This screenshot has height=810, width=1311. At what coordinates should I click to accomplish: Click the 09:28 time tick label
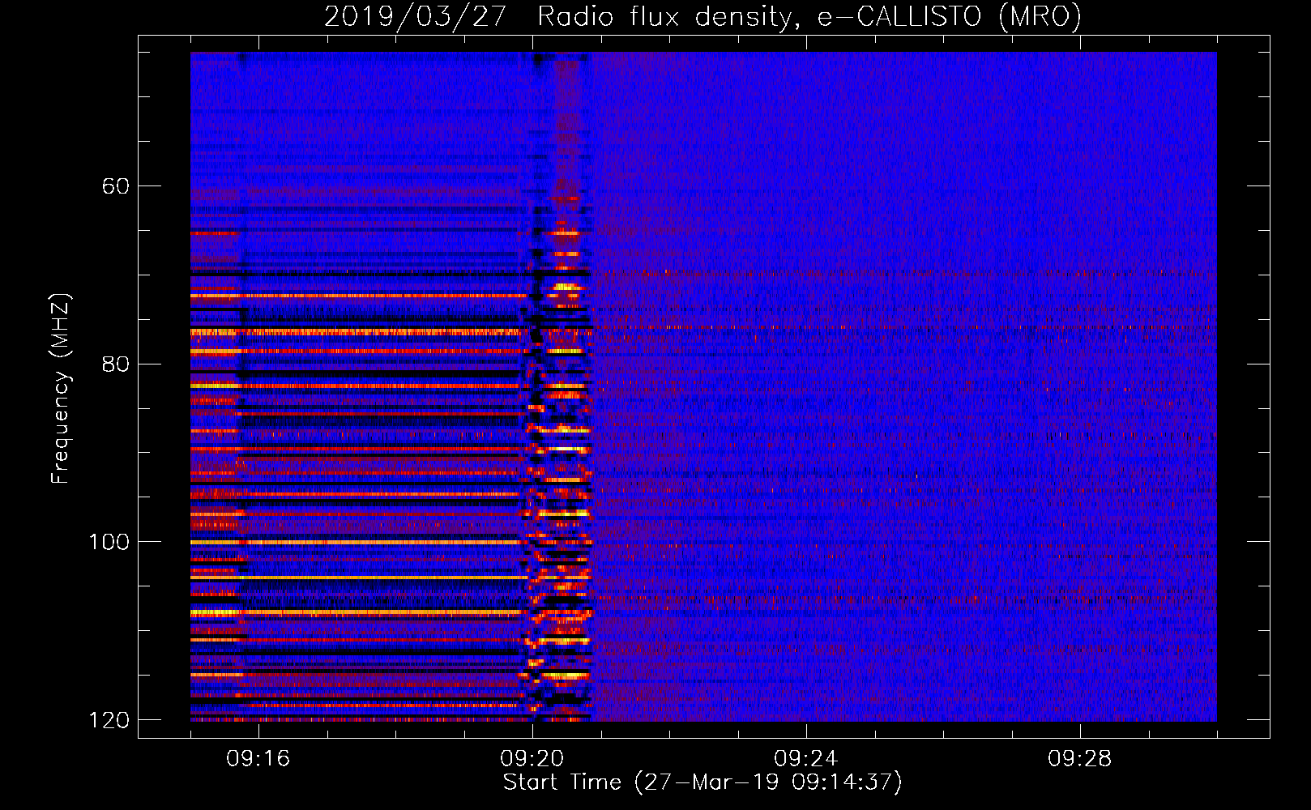pyautogui.click(x=1079, y=759)
